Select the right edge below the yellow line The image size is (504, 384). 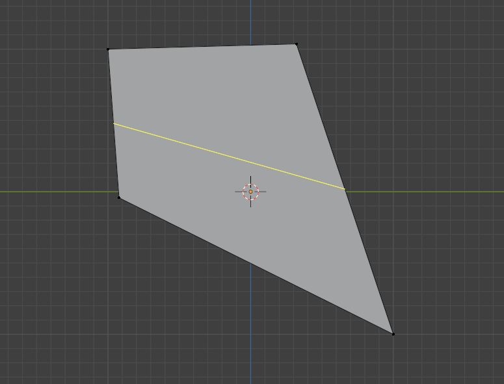[369, 261]
